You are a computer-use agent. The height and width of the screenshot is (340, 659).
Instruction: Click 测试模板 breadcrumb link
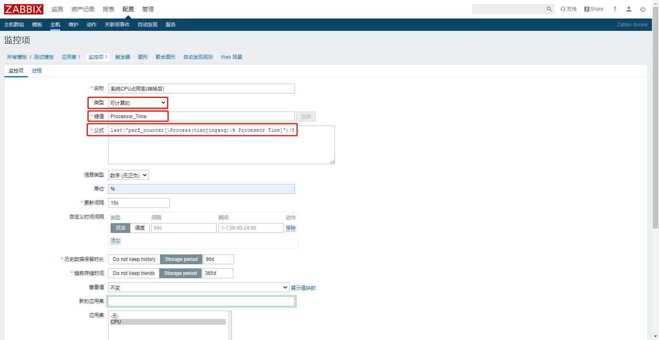[44, 57]
